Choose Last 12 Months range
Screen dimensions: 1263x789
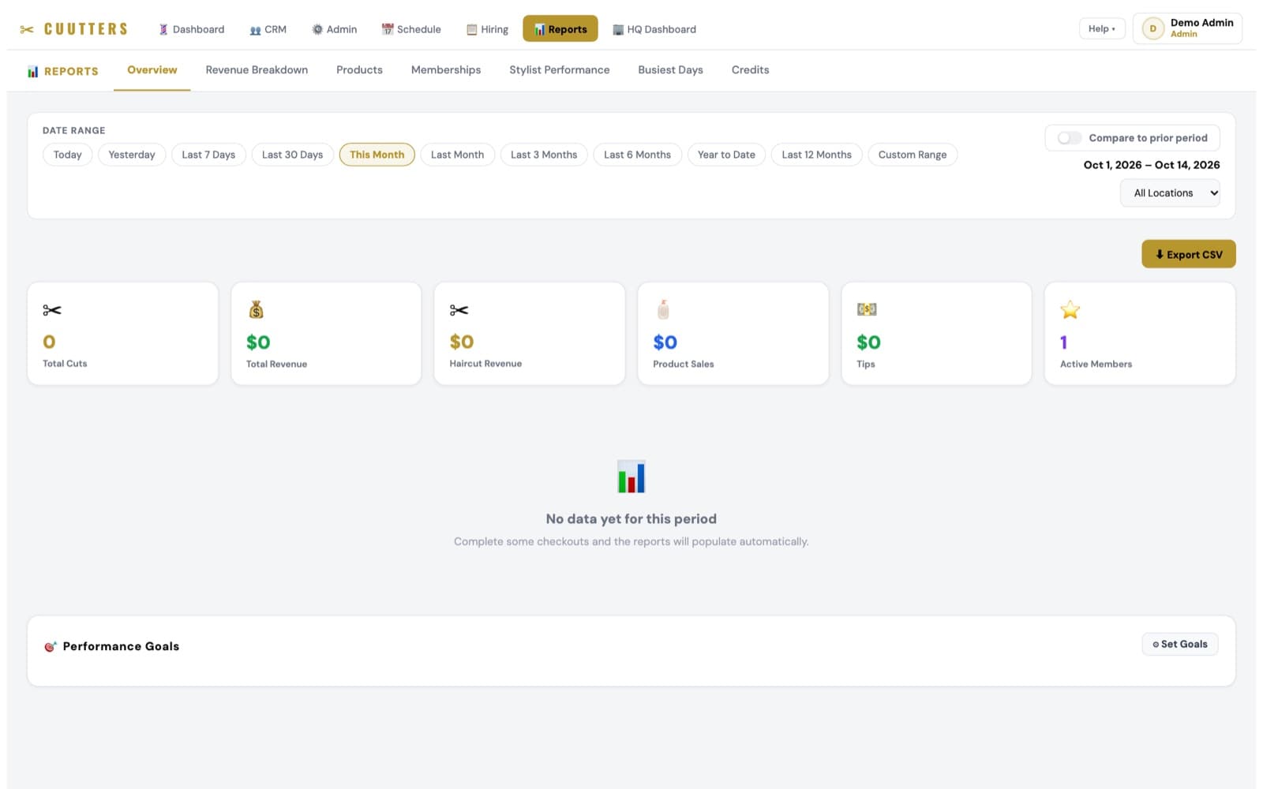pos(816,155)
